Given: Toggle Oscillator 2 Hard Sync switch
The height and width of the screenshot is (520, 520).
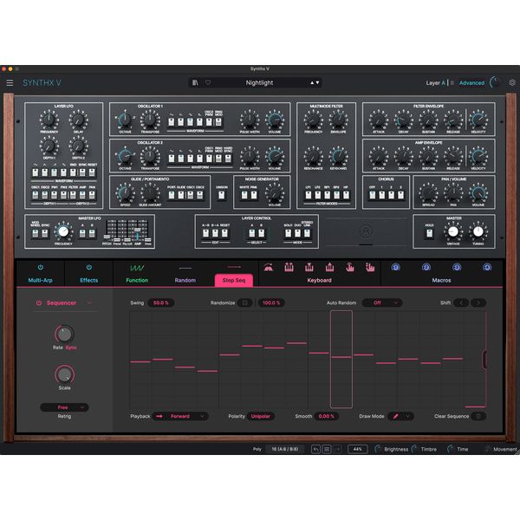Looking at the screenshot, I should [228, 159].
